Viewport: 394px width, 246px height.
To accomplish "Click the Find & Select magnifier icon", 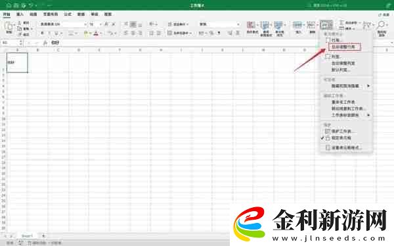I will pyautogui.click(x=382, y=25).
